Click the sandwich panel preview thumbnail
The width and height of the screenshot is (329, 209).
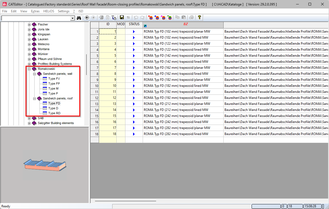coord(45,165)
